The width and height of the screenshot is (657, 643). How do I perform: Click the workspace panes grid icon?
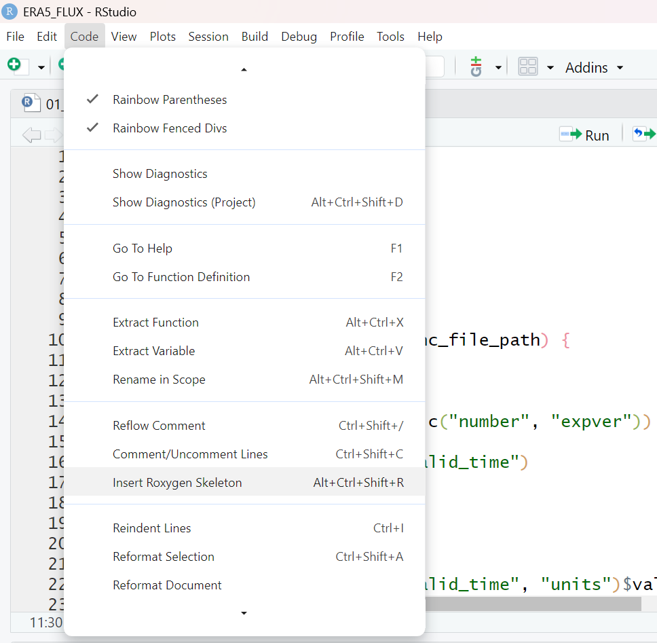point(527,67)
